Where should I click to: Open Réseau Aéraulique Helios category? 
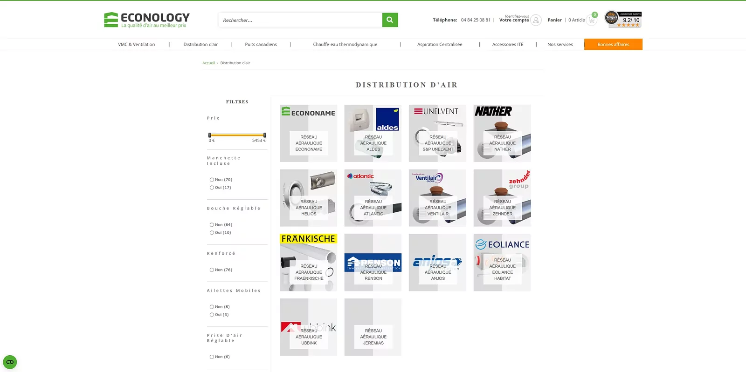(x=308, y=198)
